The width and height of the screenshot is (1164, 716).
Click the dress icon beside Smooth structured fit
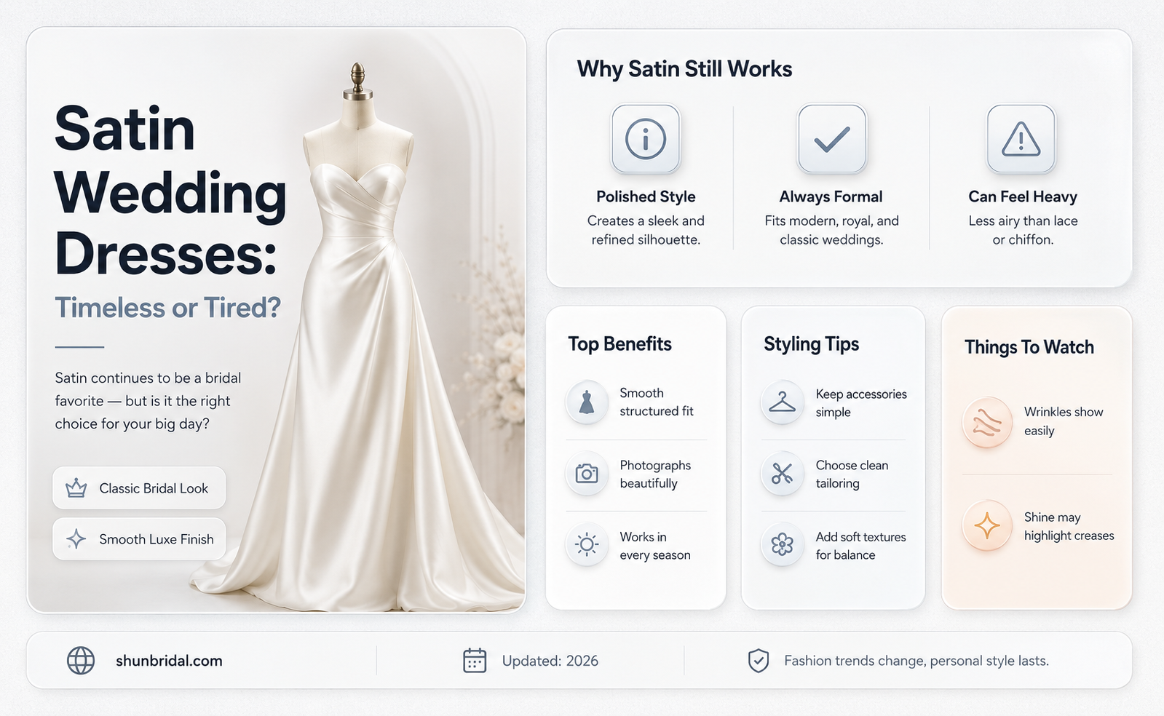point(587,402)
